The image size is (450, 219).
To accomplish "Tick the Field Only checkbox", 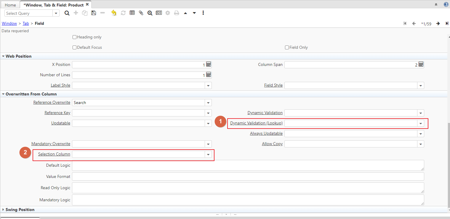I will (x=287, y=48).
